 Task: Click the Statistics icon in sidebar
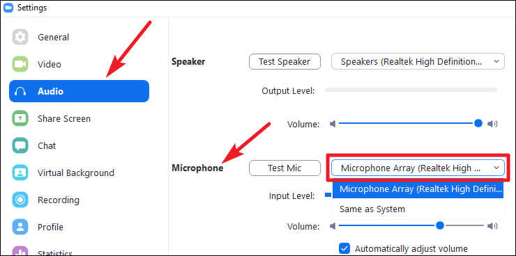(20, 251)
